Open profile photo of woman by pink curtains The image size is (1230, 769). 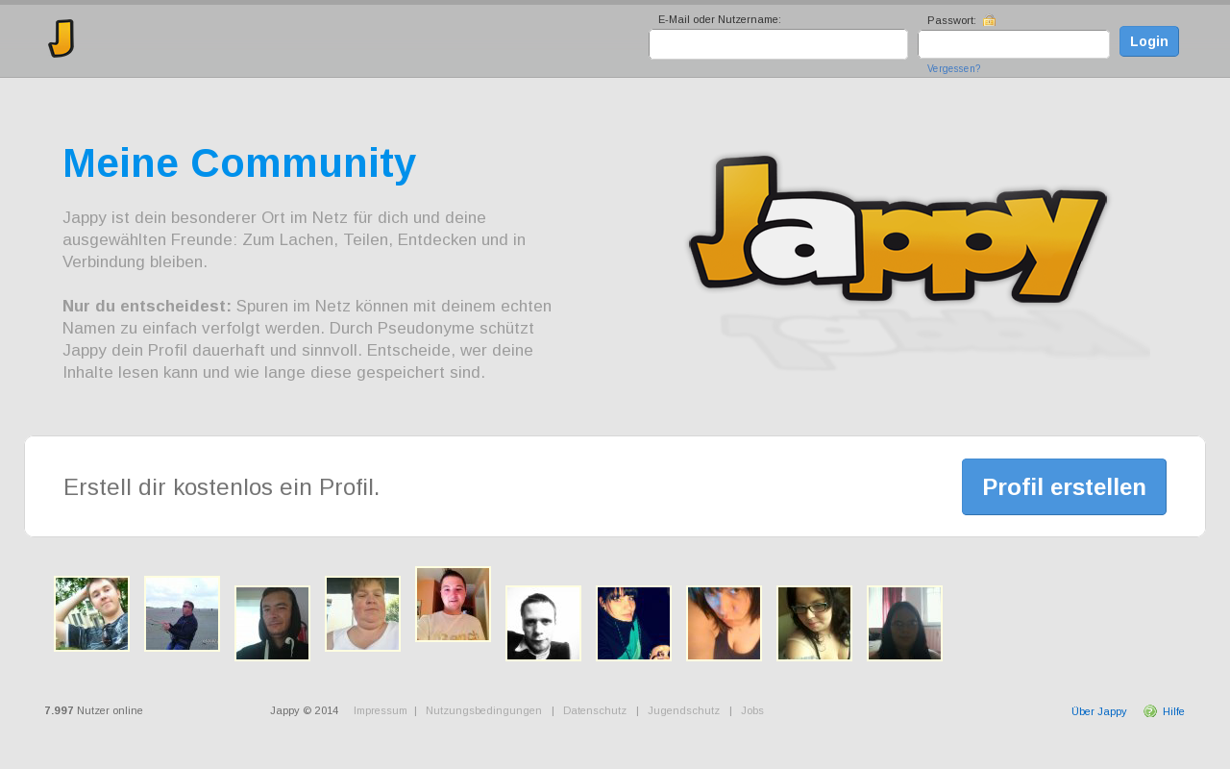coord(905,624)
